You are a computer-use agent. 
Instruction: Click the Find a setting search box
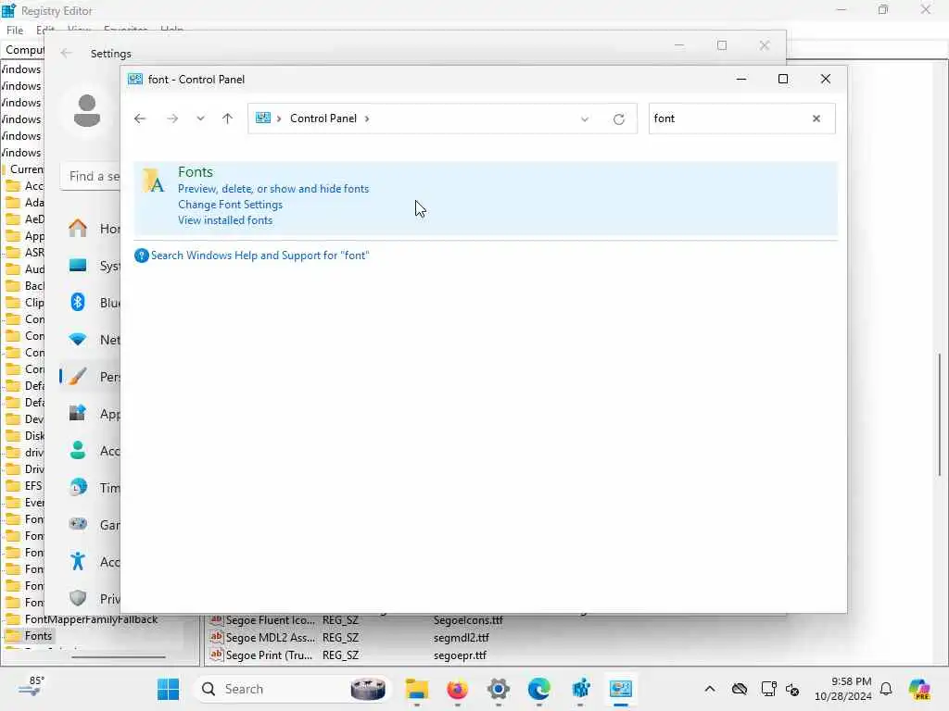(x=91, y=176)
